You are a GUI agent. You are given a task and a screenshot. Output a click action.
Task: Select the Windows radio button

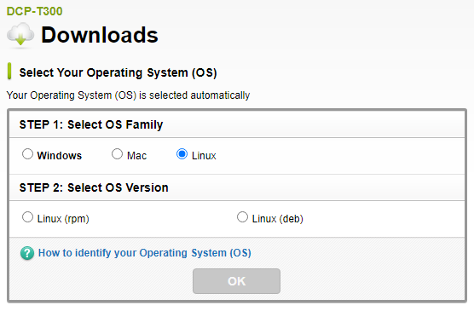(27, 154)
